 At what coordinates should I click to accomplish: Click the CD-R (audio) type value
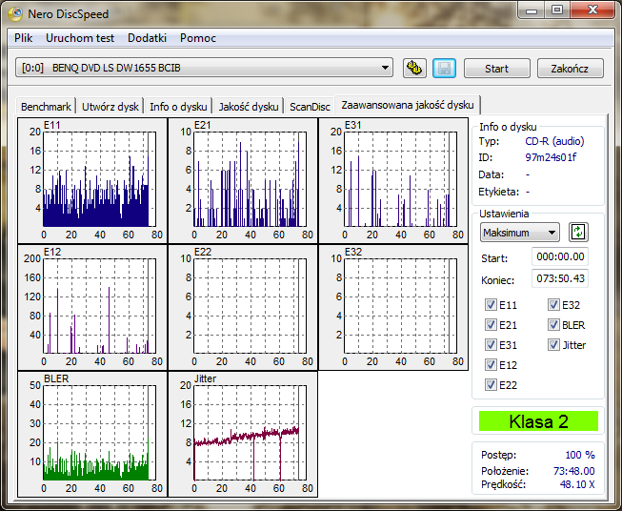click(554, 141)
